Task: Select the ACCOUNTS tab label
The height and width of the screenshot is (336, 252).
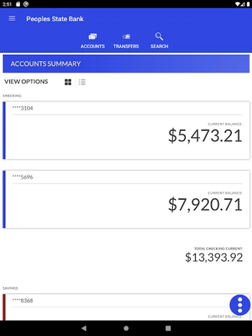Action: (93, 46)
